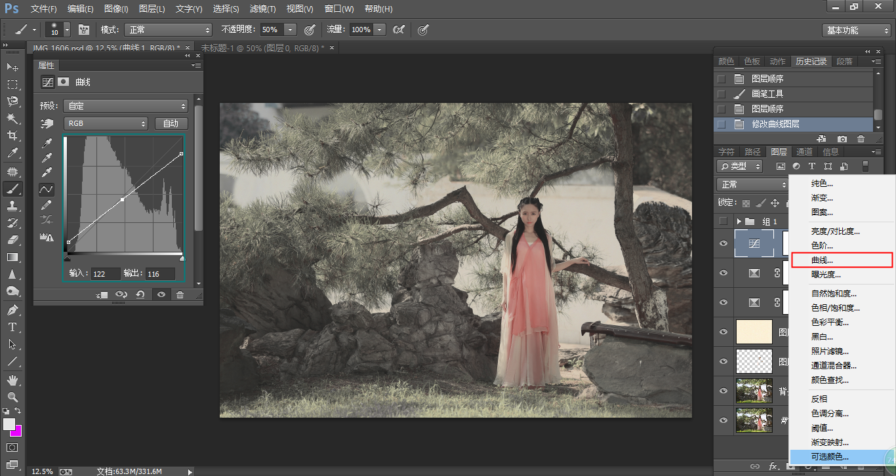Set history brush source for 修改曲线图层 state

pyautogui.click(x=722, y=124)
